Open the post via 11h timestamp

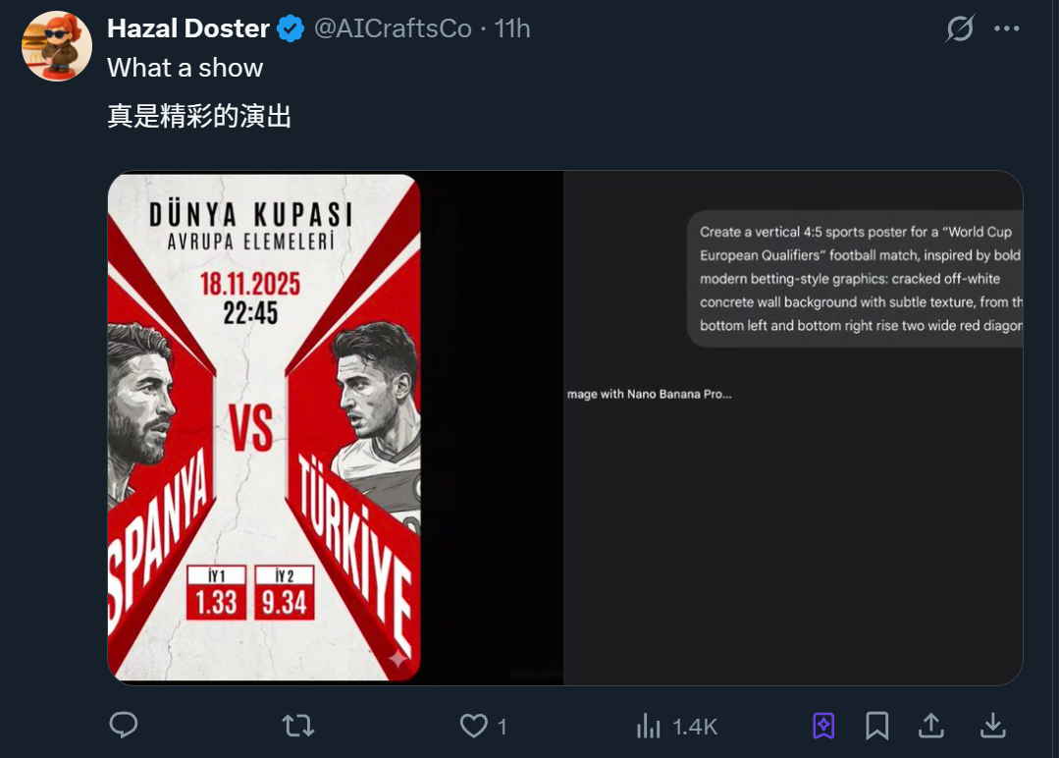pyautogui.click(x=512, y=29)
